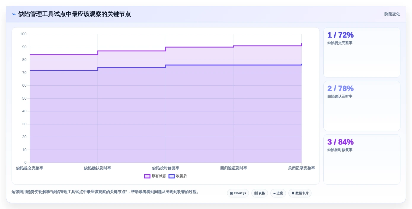This screenshot has height=209, width=412.
Task: Click the 缺陷确认及时率 card caption
Action: [x=340, y=97]
